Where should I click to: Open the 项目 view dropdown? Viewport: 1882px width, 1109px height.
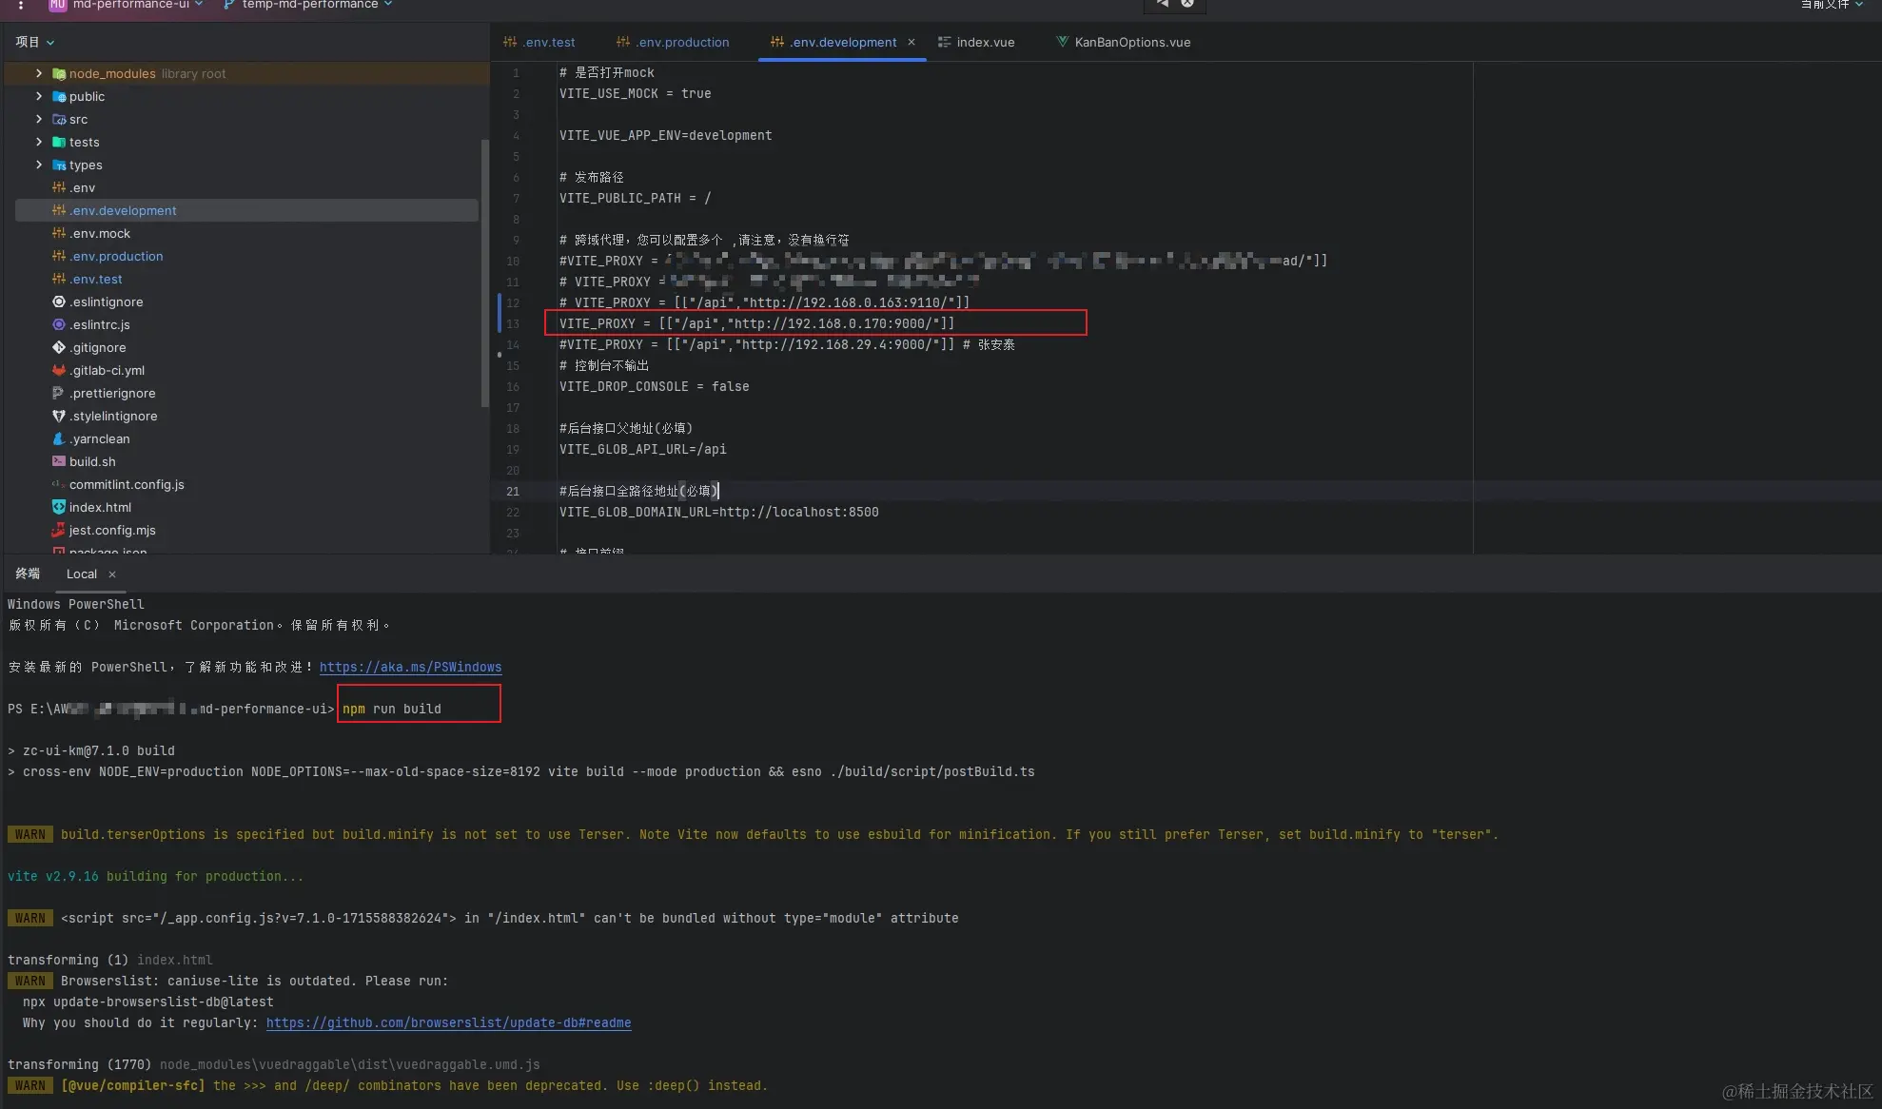(35, 42)
